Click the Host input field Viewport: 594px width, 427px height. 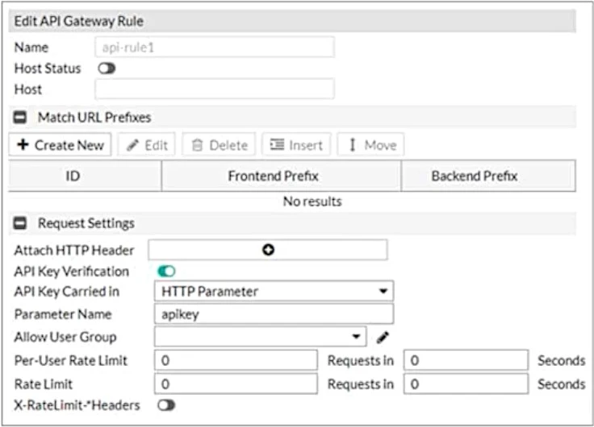214,89
